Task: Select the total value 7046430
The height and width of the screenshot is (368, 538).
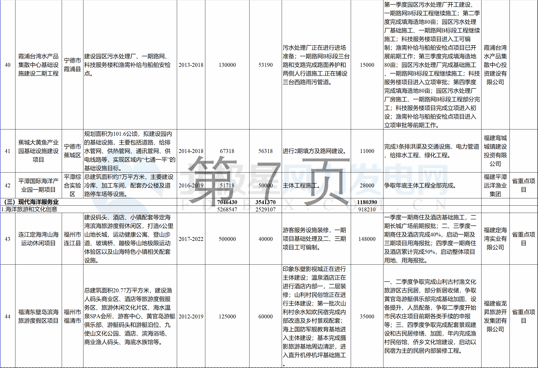Action: [x=227, y=202]
